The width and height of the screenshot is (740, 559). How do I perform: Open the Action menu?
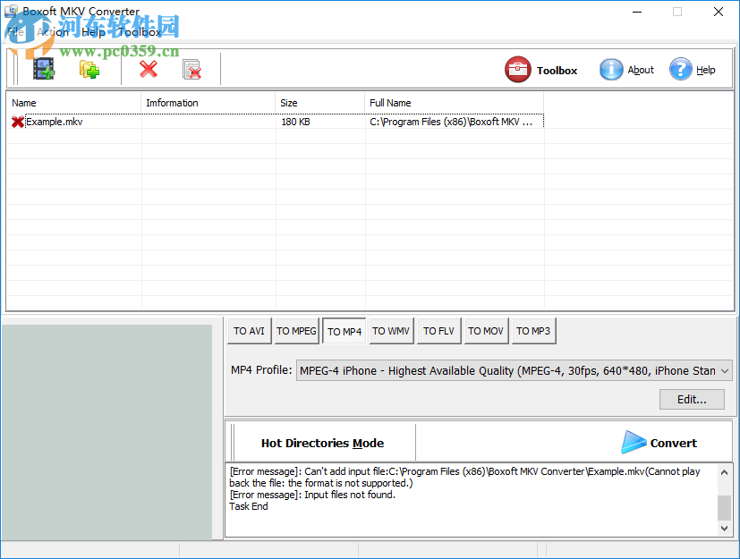(x=52, y=31)
